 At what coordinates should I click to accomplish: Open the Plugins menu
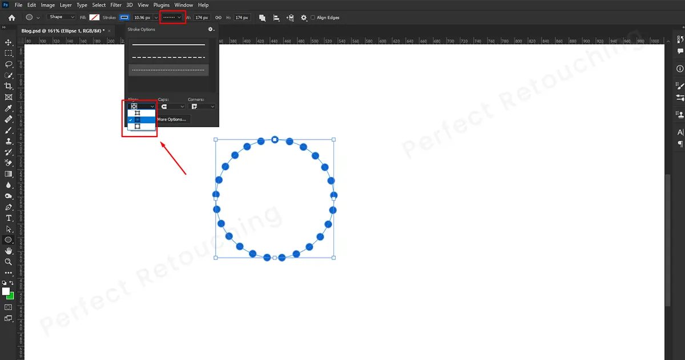tap(162, 5)
